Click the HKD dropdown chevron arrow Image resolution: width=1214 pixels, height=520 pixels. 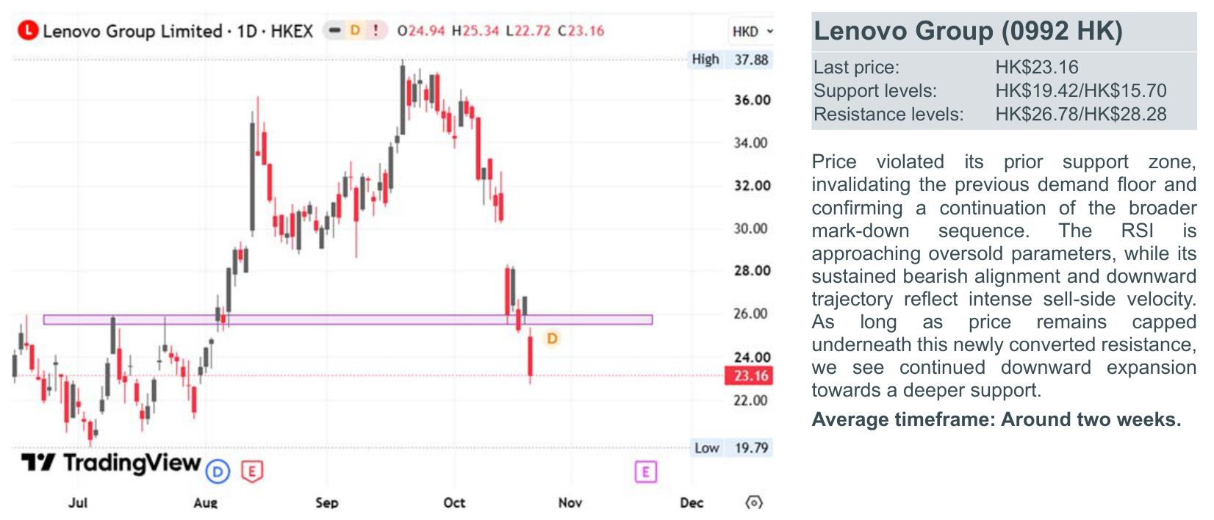pos(769,32)
